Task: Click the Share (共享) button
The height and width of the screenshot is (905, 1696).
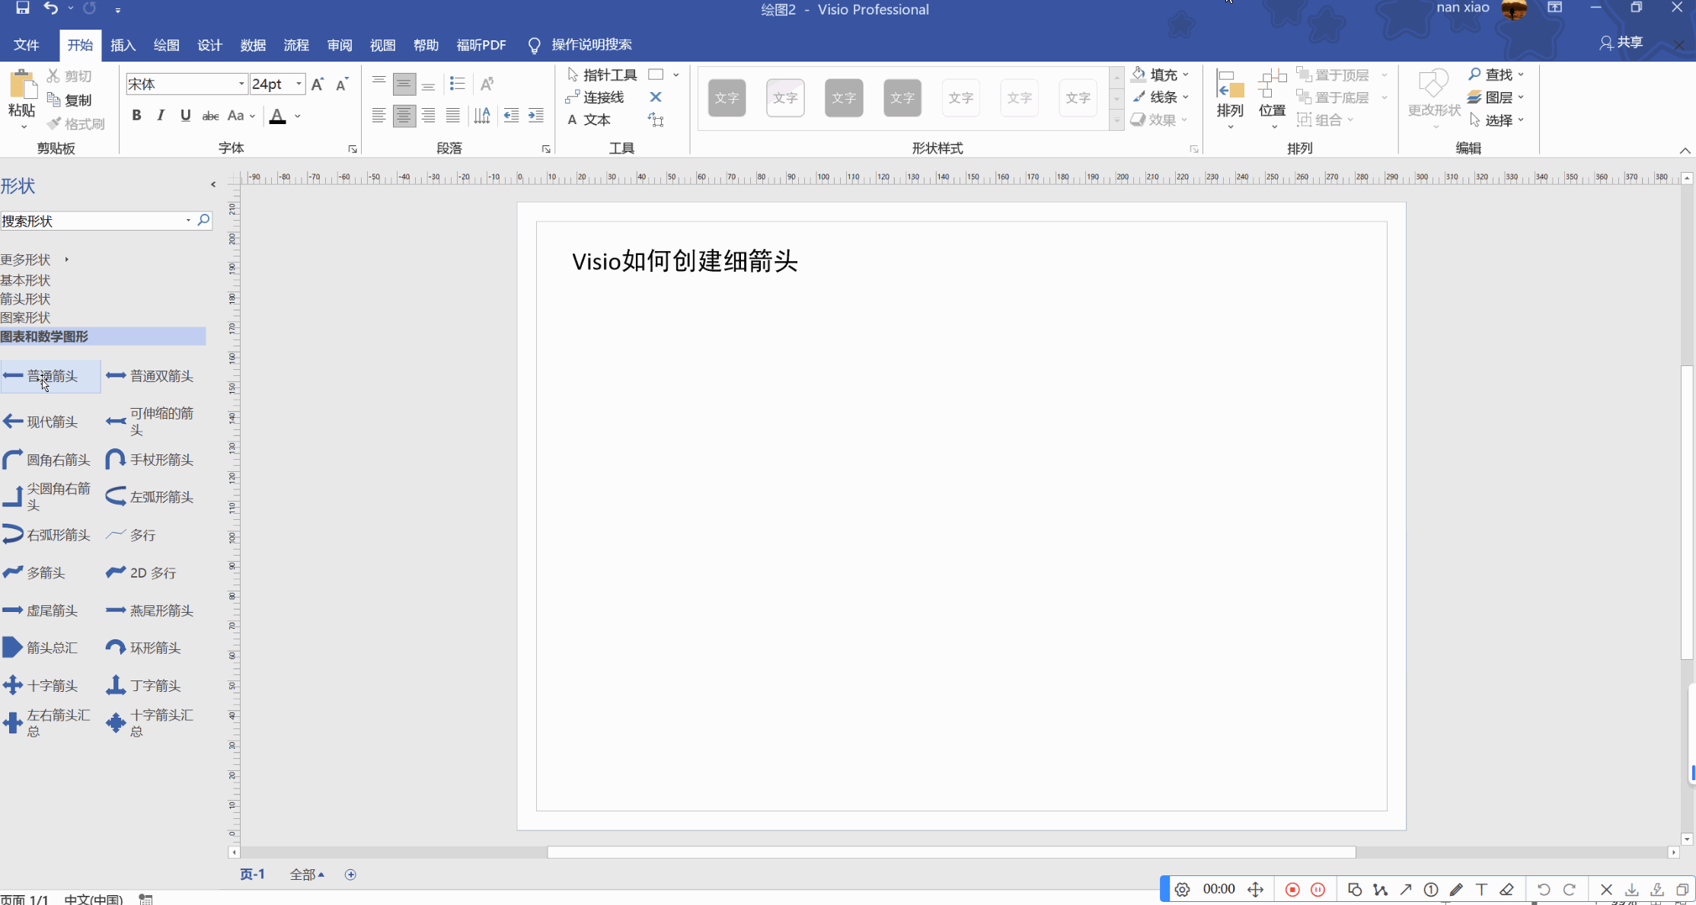Action: point(1621,43)
